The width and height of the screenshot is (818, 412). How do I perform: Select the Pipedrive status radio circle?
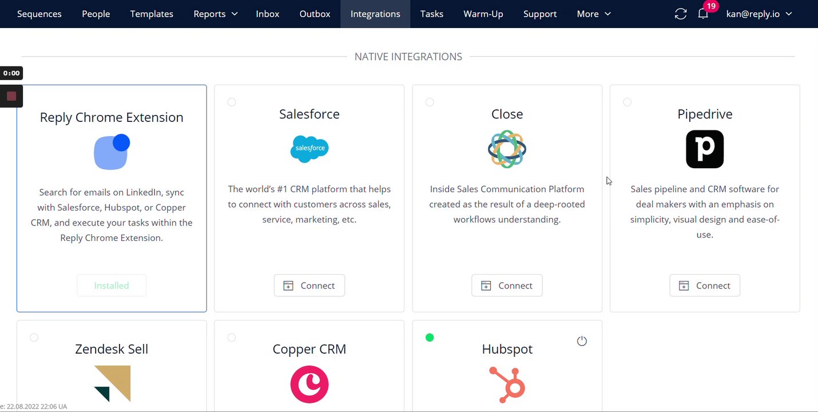628,102
